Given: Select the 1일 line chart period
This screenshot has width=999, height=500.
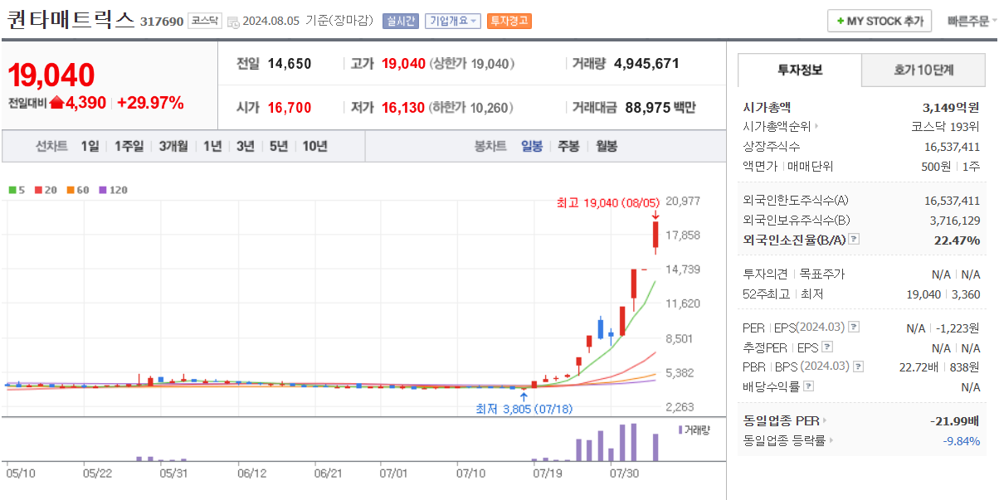Looking at the screenshot, I should 90,146.
